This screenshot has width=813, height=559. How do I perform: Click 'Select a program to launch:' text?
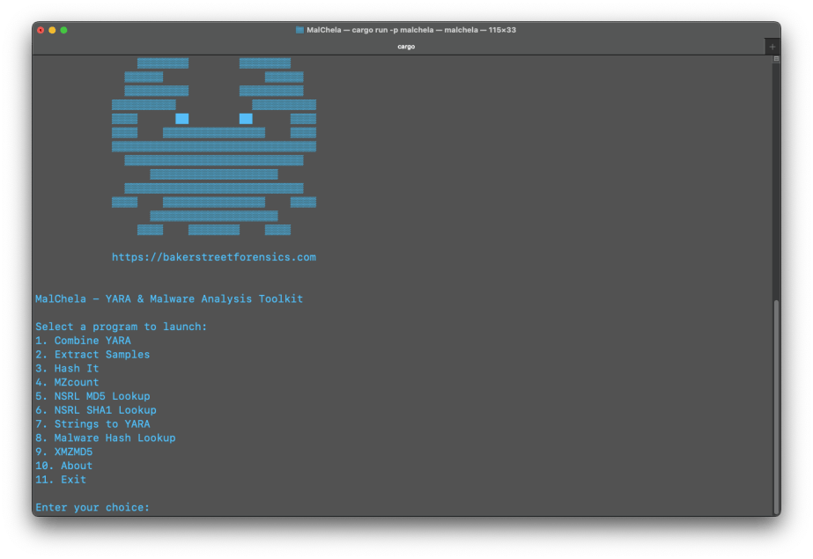[x=121, y=327]
